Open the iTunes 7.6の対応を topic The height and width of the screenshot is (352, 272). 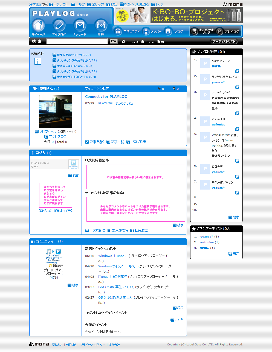pos(112,277)
